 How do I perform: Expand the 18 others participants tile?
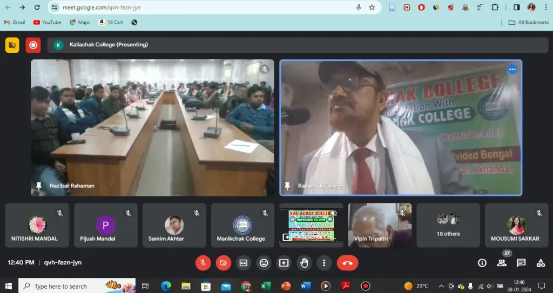tap(448, 225)
